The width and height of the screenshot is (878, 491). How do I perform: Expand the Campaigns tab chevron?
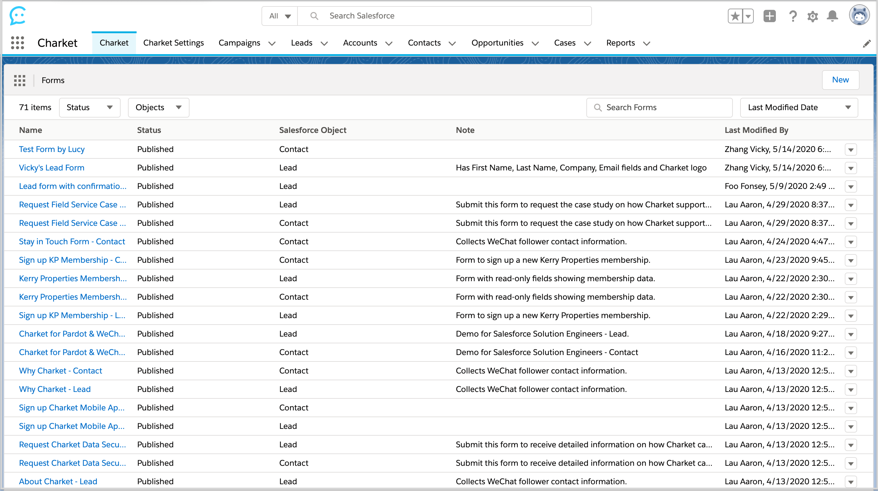coord(272,44)
